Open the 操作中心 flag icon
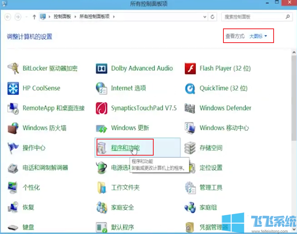 point(13,148)
